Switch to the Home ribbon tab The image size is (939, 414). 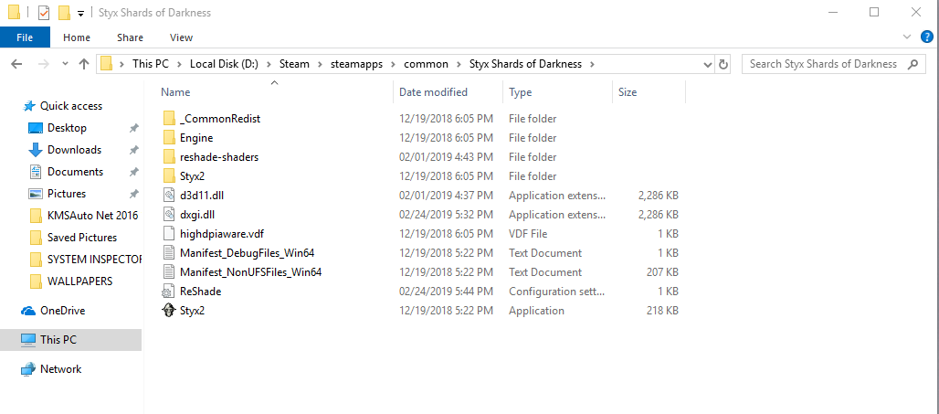[77, 37]
